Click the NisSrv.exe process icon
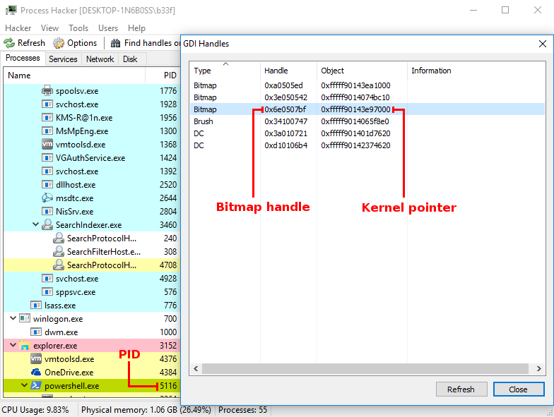 47,212
